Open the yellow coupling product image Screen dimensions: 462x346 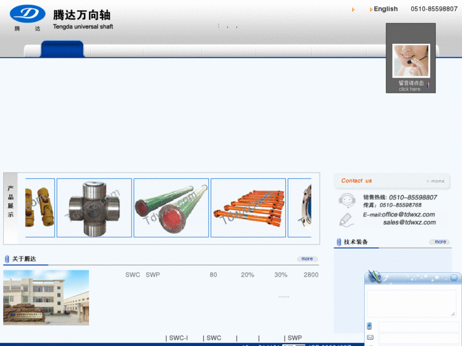coord(40,208)
